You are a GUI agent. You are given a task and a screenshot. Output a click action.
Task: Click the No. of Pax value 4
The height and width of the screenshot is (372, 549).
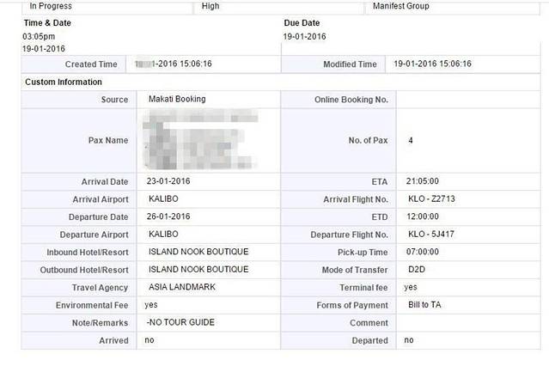[x=411, y=140]
